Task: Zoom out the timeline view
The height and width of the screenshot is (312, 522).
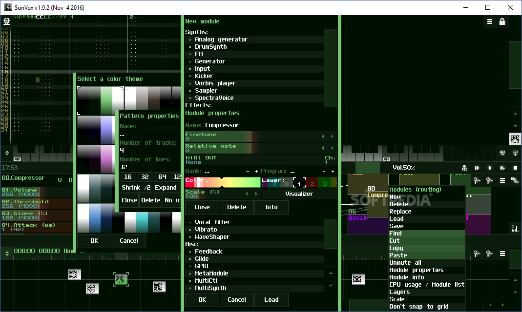Action: (x=477, y=254)
